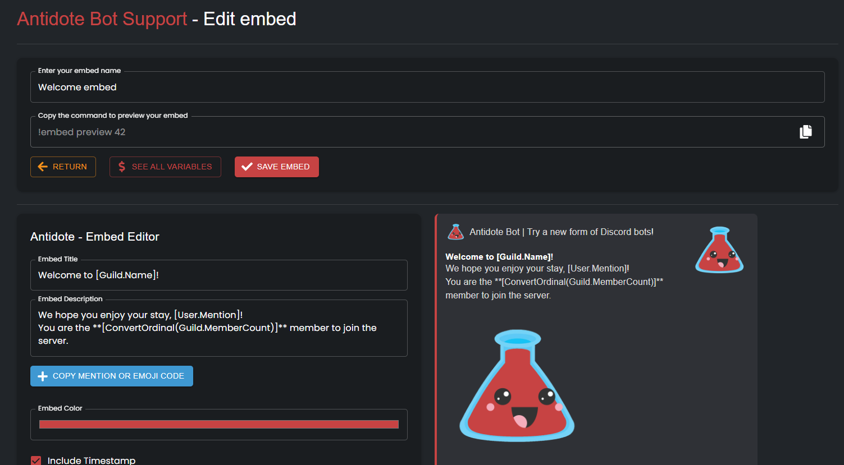Screen dimensions: 844x465
Task: Toggle the Include Timestamp checkbox
Action: [x=36, y=461]
